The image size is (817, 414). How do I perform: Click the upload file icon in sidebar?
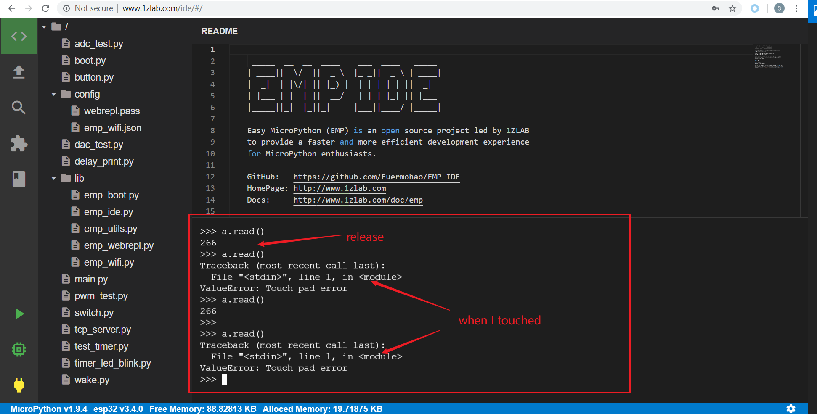point(19,72)
